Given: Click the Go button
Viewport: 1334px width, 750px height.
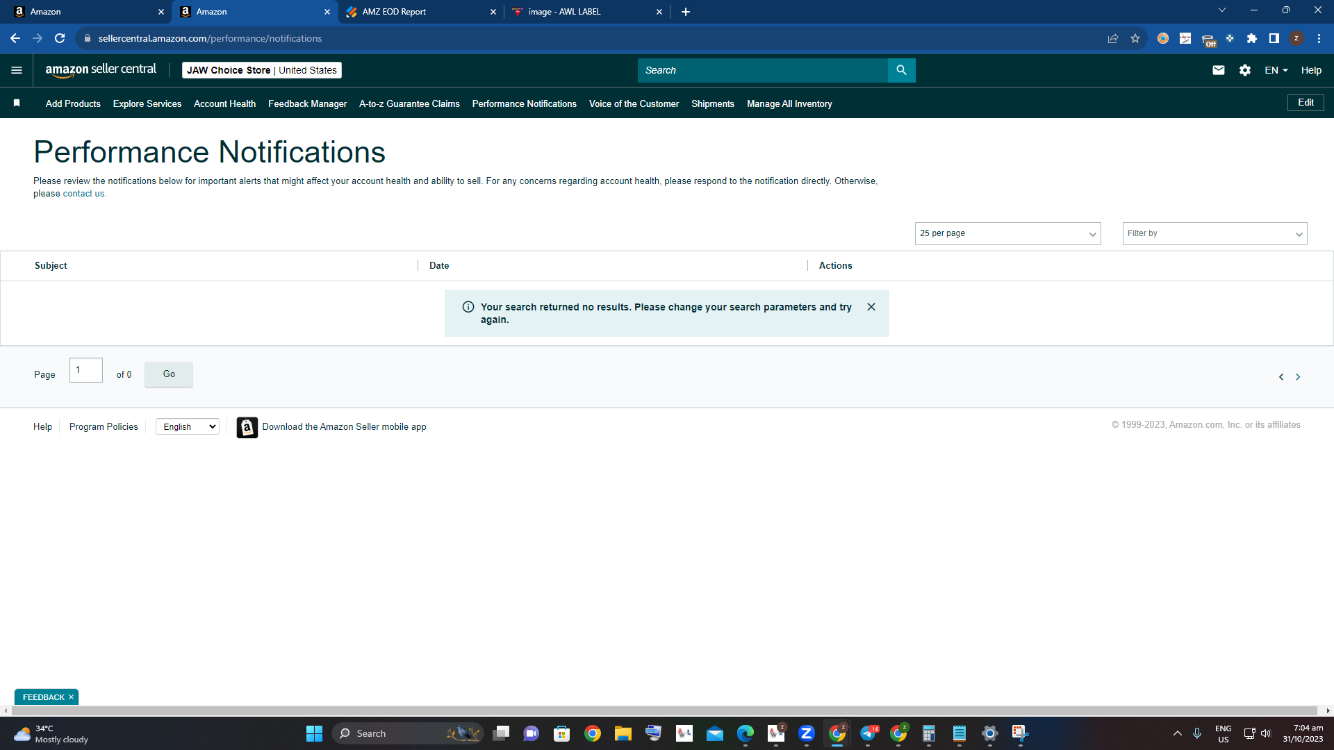Looking at the screenshot, I should [169, 374].
